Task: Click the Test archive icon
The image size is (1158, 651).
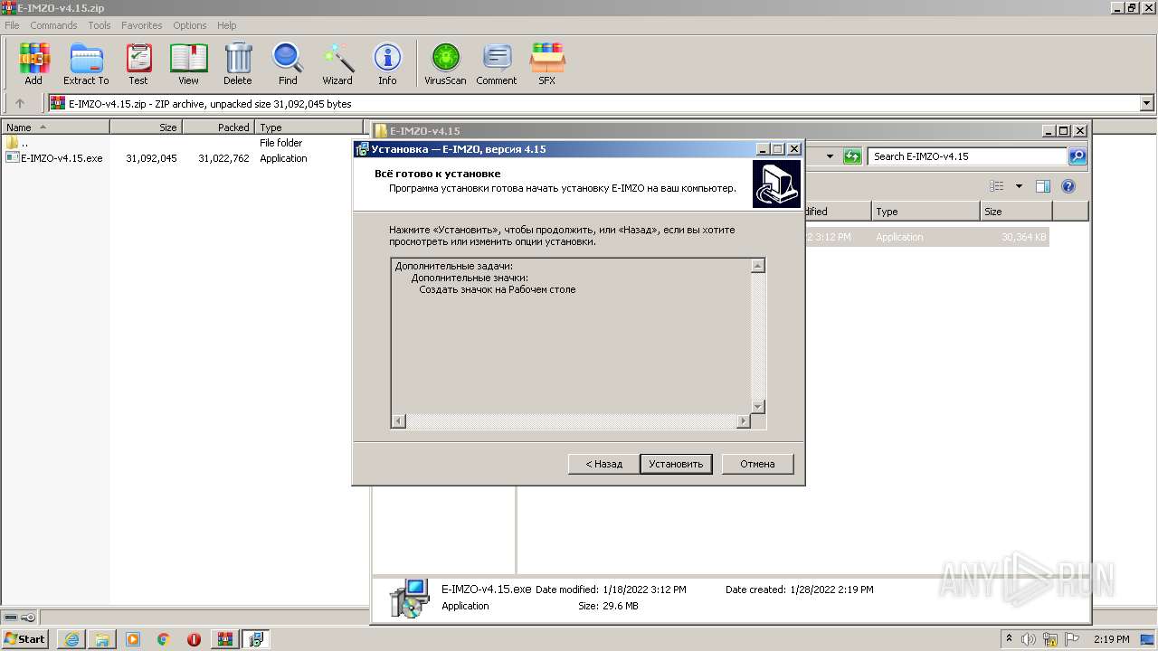Action: [x=138, y=59]
